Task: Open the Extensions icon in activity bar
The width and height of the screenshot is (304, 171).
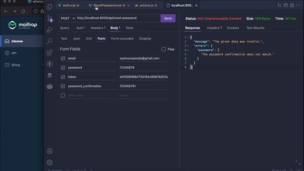Action: pyautogui.click(x=49, y=52)
